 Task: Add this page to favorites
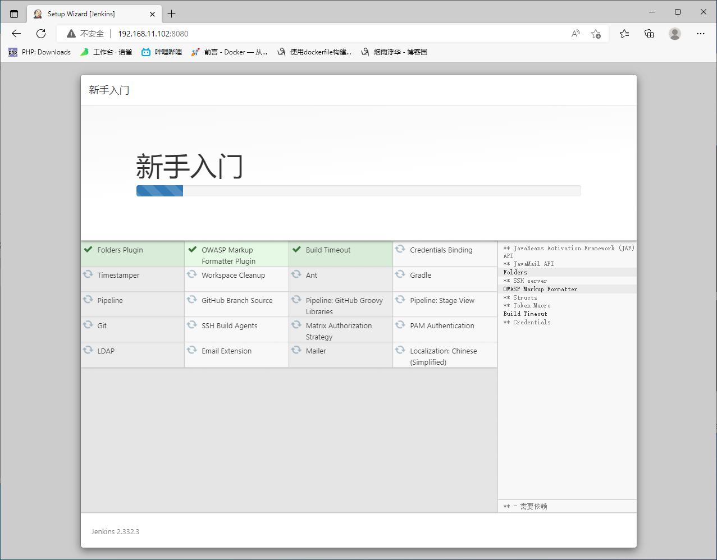click(596, 34)
